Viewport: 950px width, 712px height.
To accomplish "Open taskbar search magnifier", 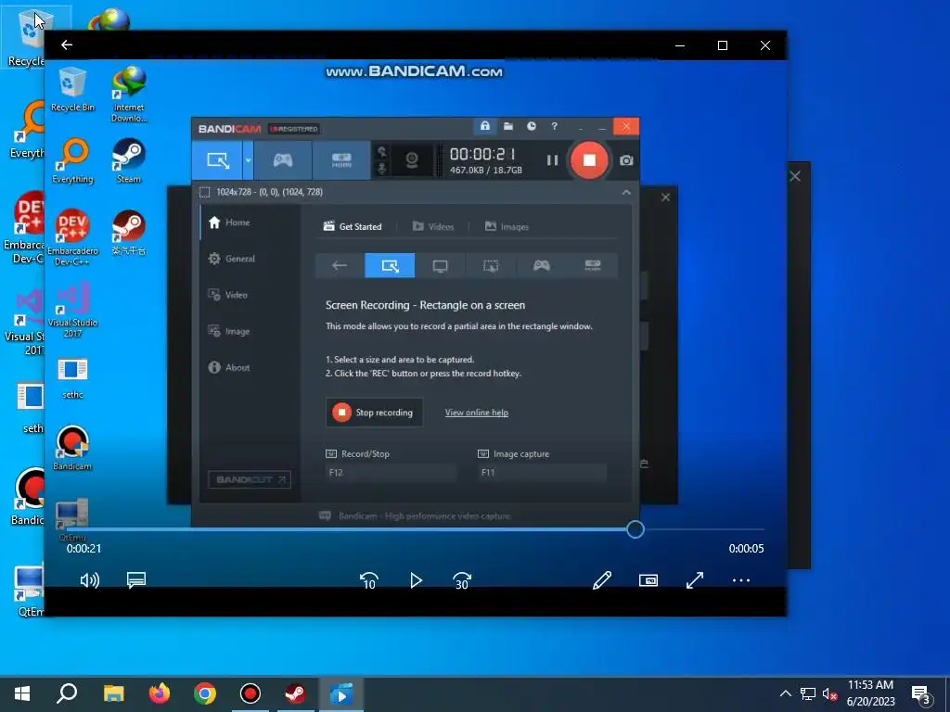I will pos(67,693).
